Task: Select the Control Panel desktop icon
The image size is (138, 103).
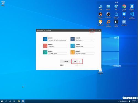Action: click(x=108, y=7)
